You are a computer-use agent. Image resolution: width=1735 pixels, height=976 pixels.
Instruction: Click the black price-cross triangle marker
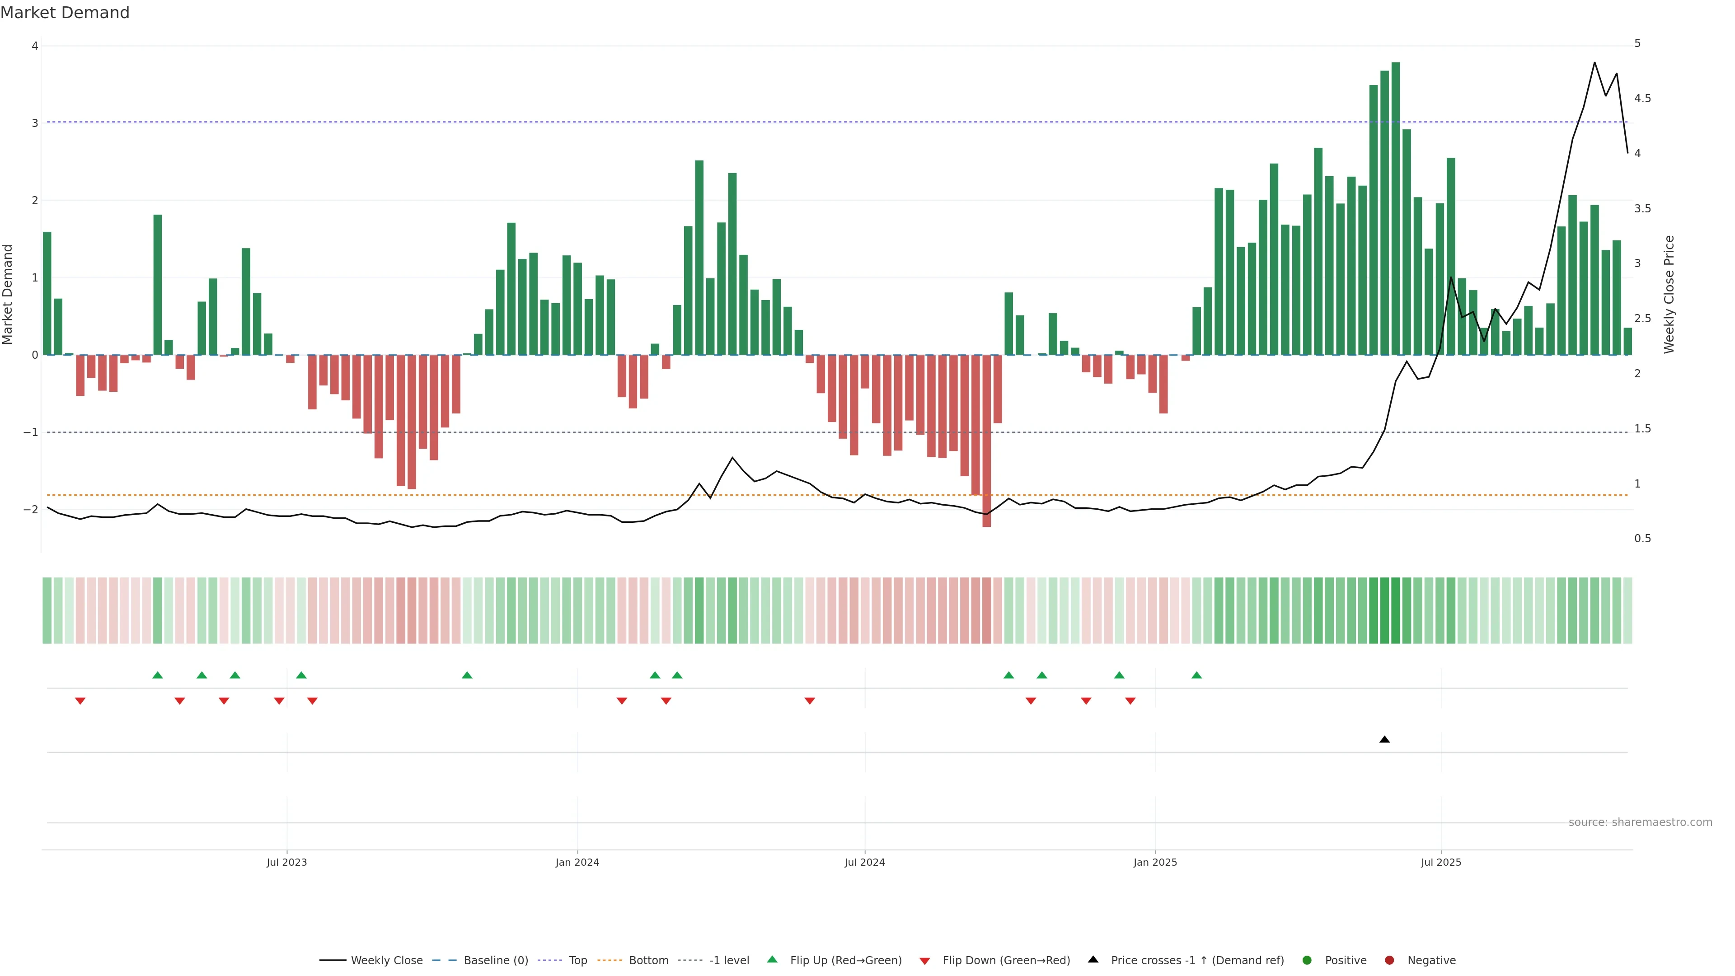pos(1384,740)
